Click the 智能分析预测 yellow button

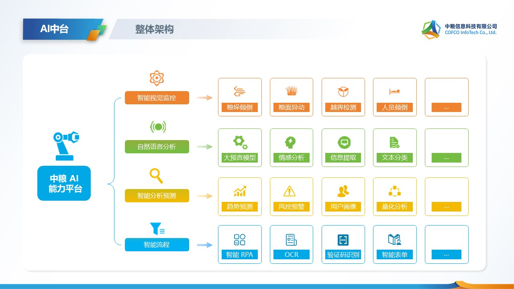click(157, 196)
